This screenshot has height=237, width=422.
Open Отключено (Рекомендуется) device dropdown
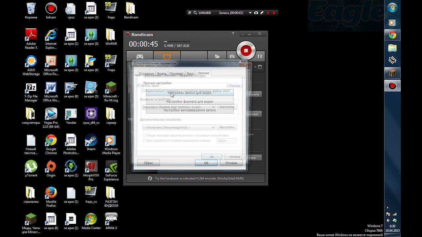point(179,127)
